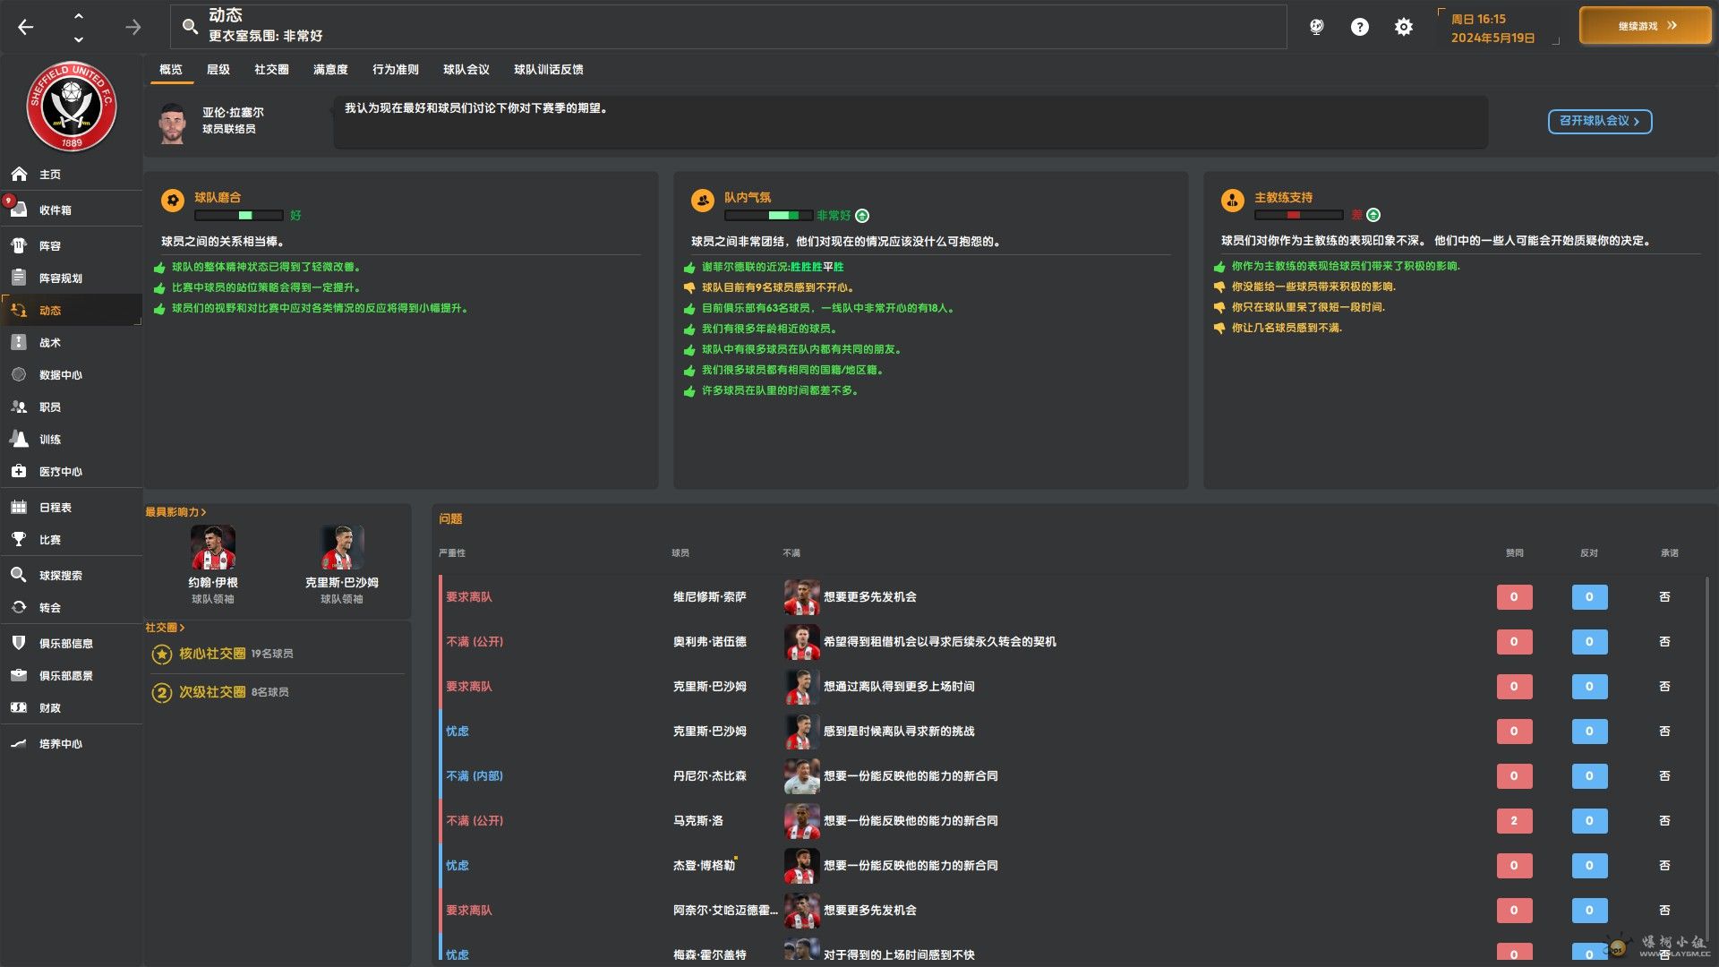Sort issues by 承诺 column header

tap(1670, 553)
